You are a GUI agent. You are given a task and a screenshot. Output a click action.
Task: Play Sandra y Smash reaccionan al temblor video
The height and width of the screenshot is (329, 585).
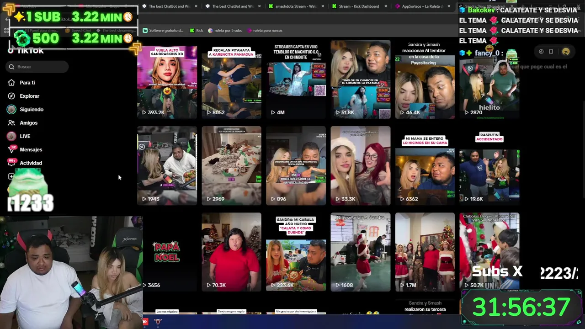pyautogui.click(x=425, y=80)
